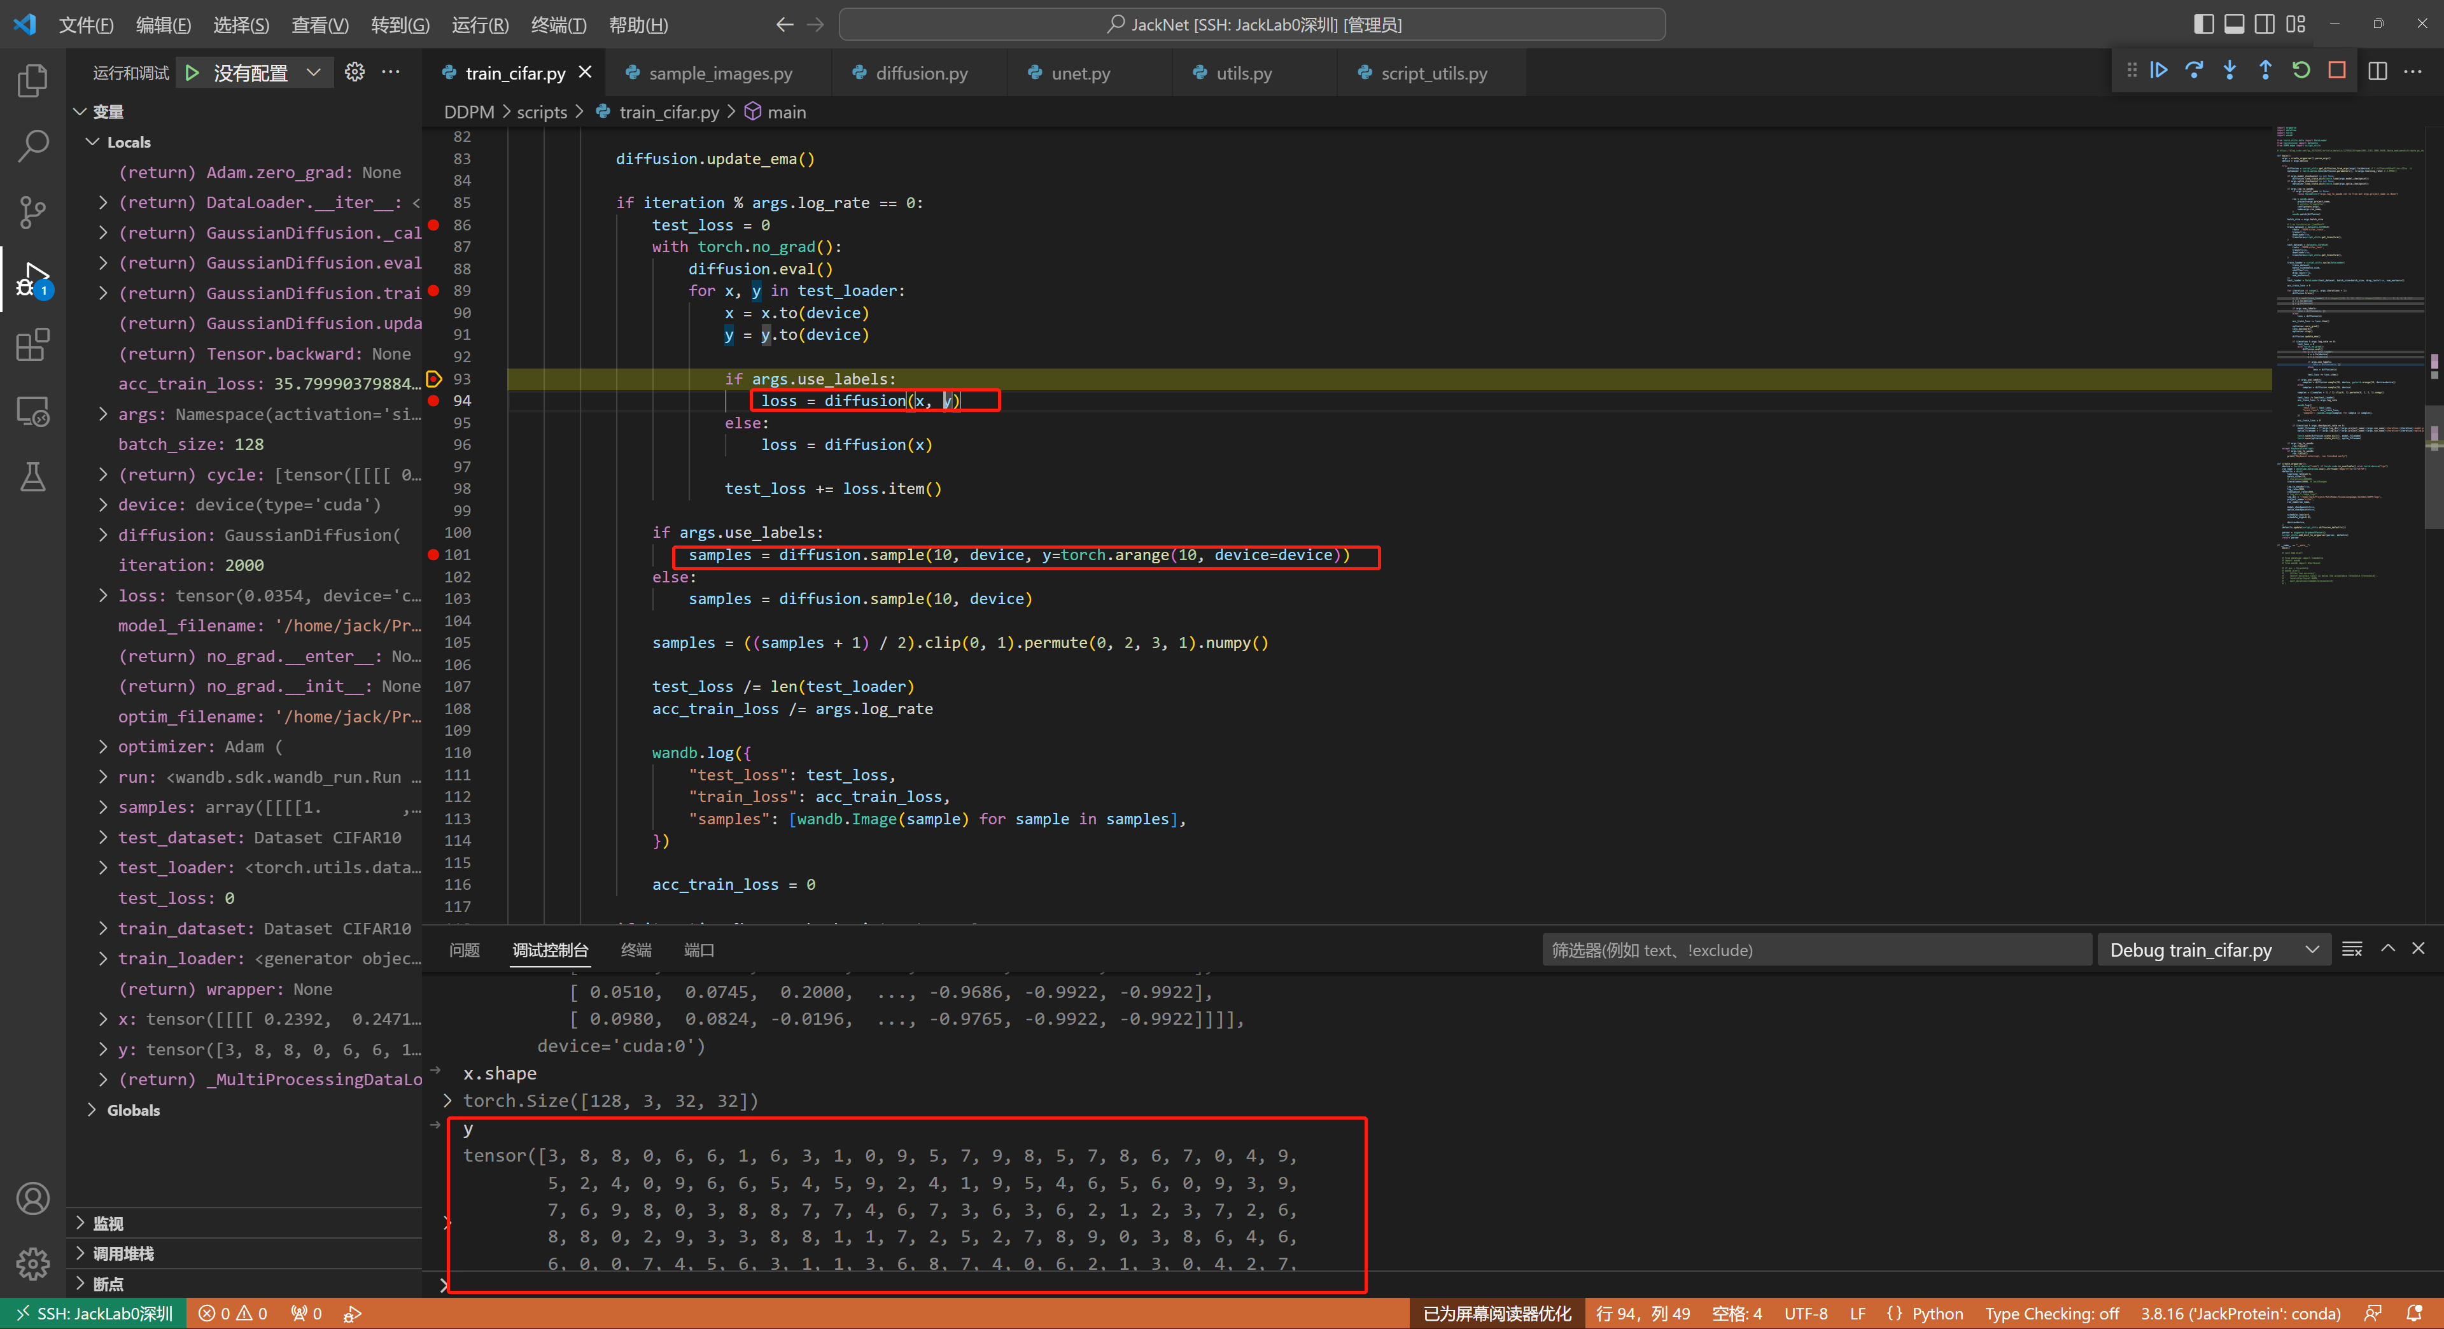
Task: Click SSH: JackLab0 remote indicator
Action: (x=93, y=1314)
